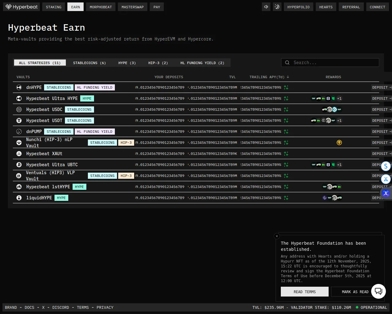The image size is (392, 314).
Task: Open the dnHYPE vault icon
Action: 19,87
